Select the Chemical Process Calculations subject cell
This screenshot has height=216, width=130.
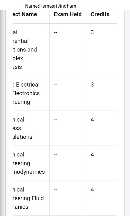(31, 128)
